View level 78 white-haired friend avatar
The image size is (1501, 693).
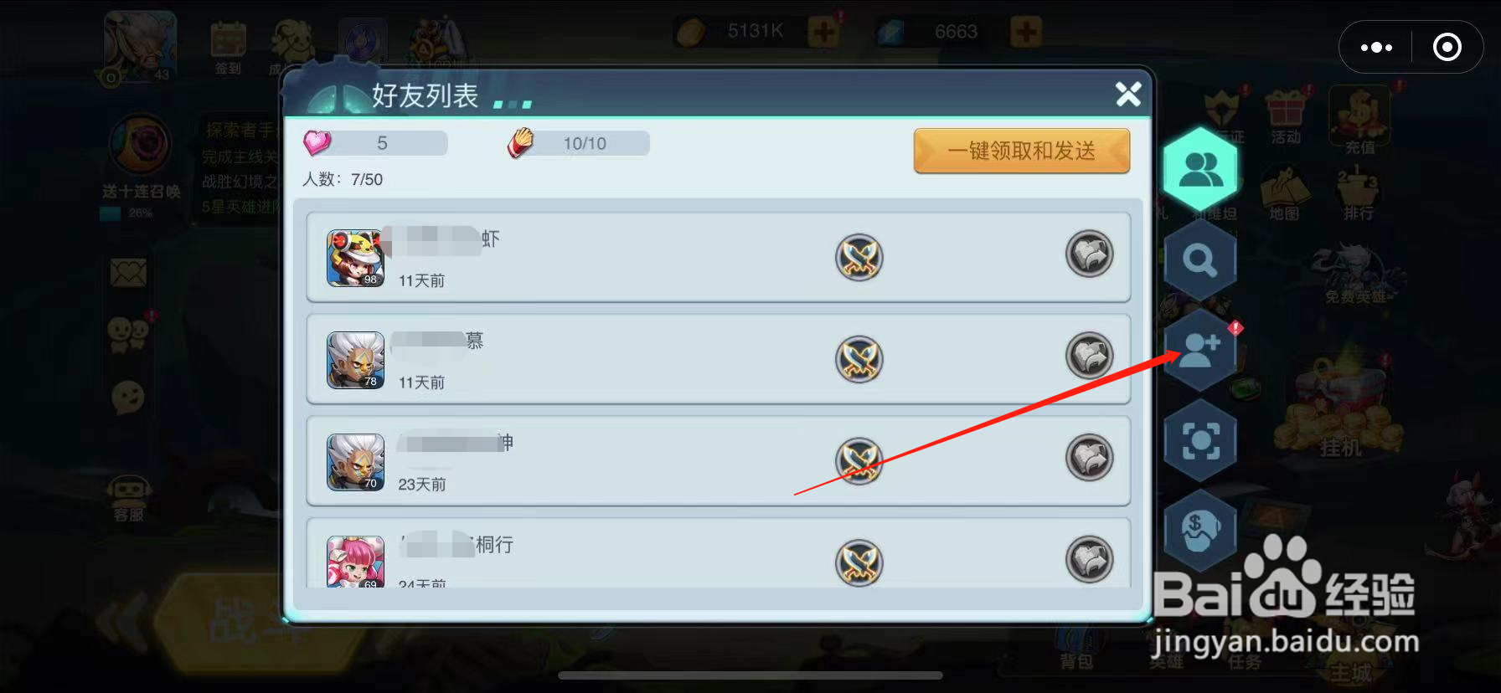pos(355,360)
